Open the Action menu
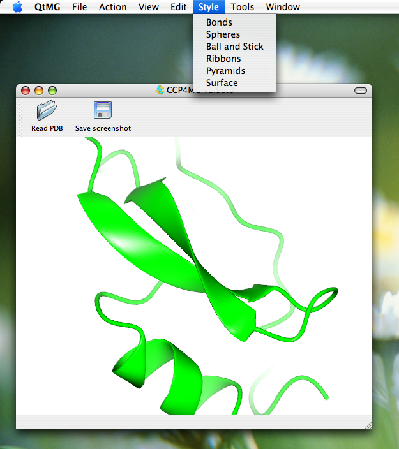Image resolution: width=399 pixels, height=449 pixels. (112, 7)
